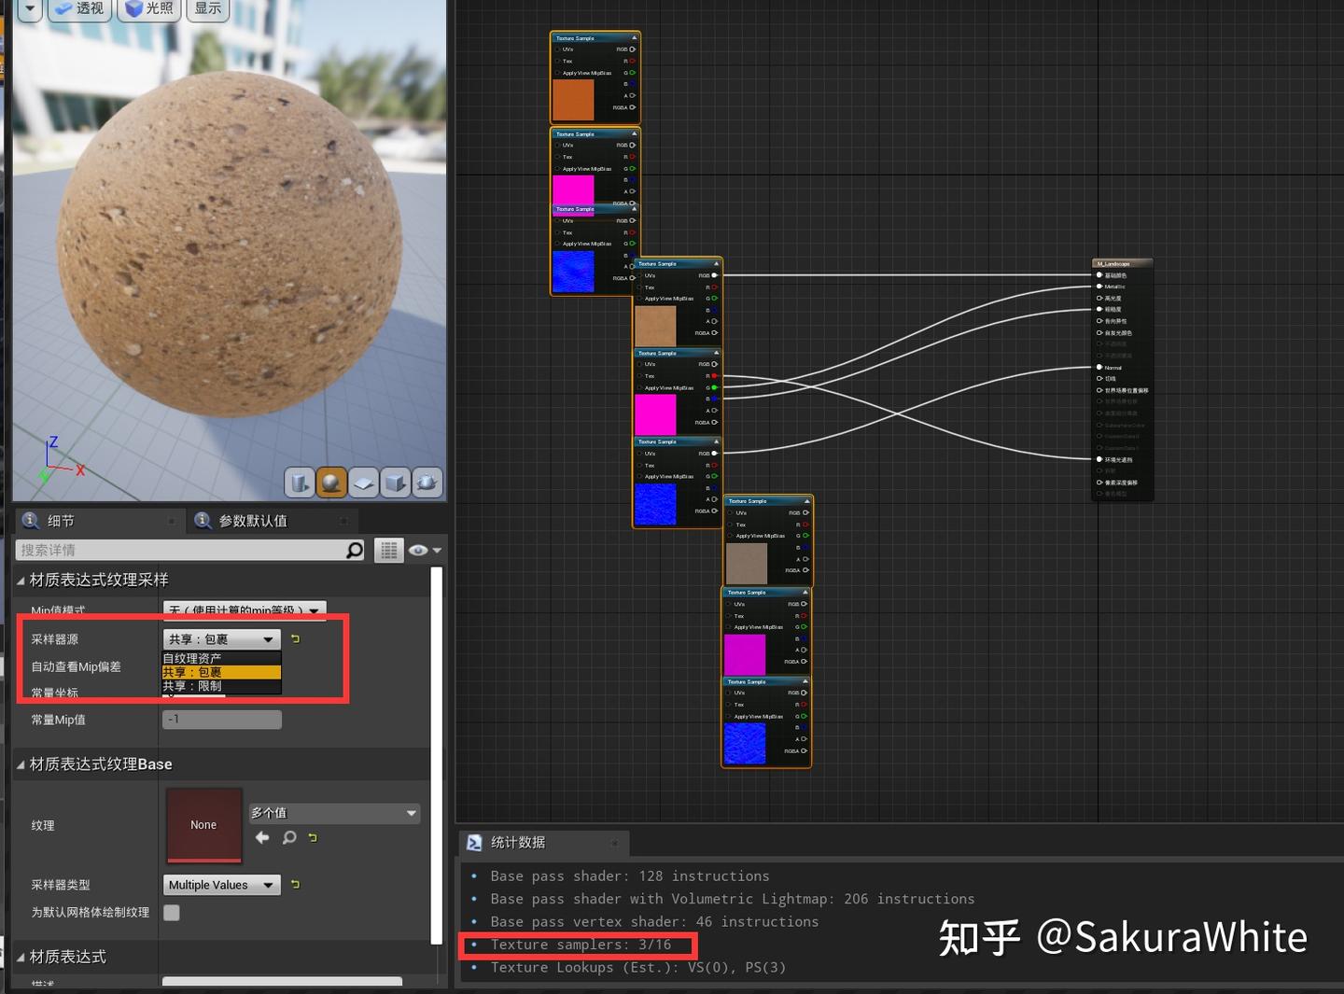
Task: Click the 光照 lighting view button
Action: 147,9
